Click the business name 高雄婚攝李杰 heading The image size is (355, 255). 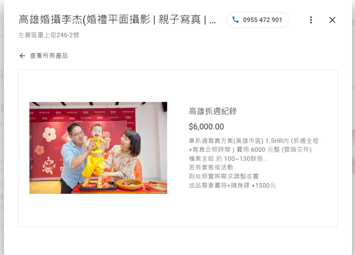[117, 20]
